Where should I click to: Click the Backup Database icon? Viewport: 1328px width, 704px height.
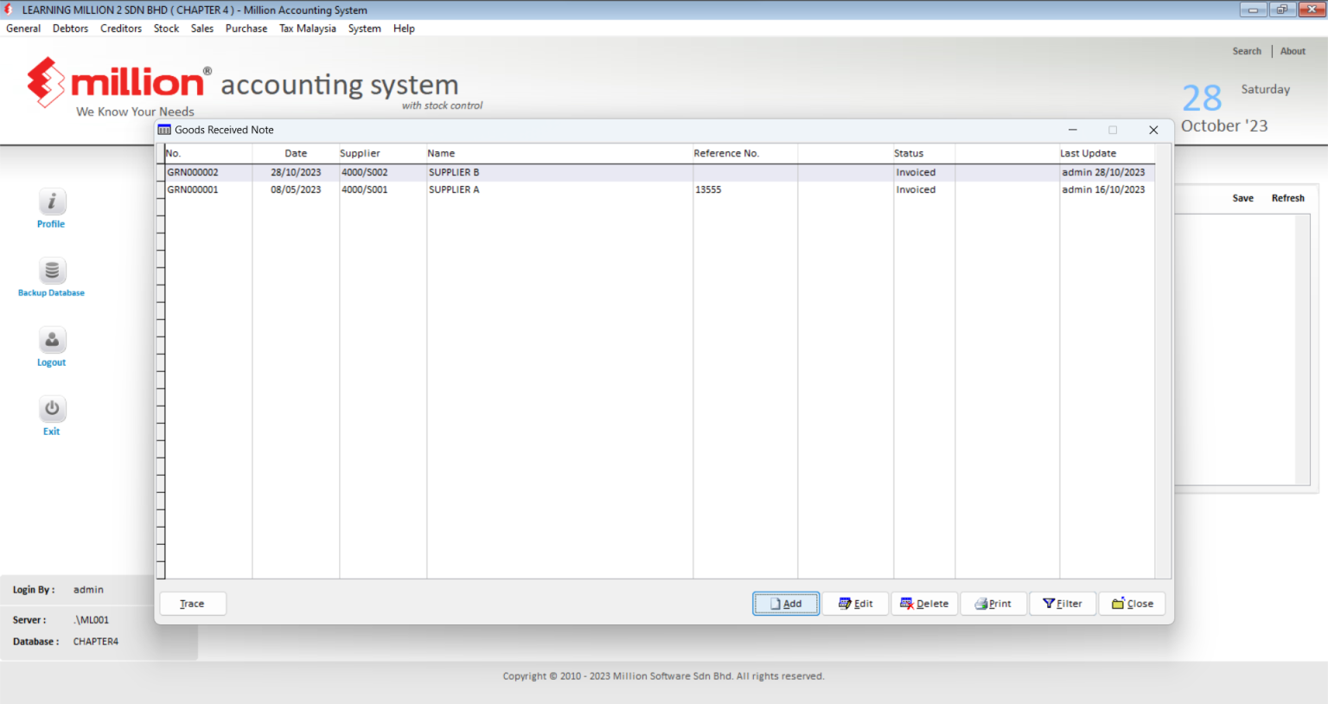pyautogui.click(x=52, y=272)
